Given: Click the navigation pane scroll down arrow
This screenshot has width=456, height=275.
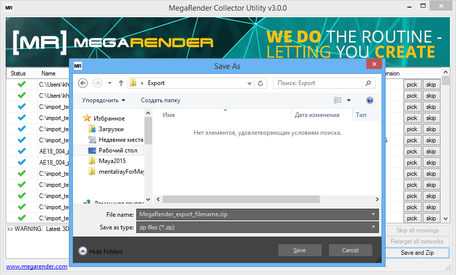Looking at the screenshot, I should [x=148, y=200].
